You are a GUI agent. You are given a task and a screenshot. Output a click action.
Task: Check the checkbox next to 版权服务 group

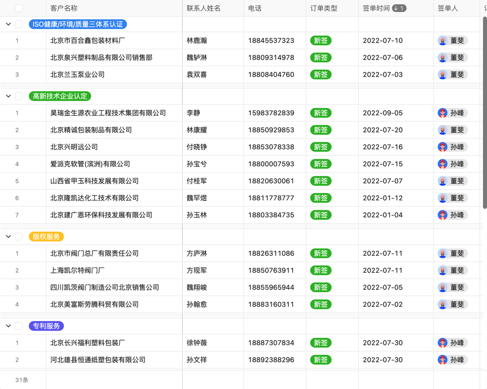(19, 237)
